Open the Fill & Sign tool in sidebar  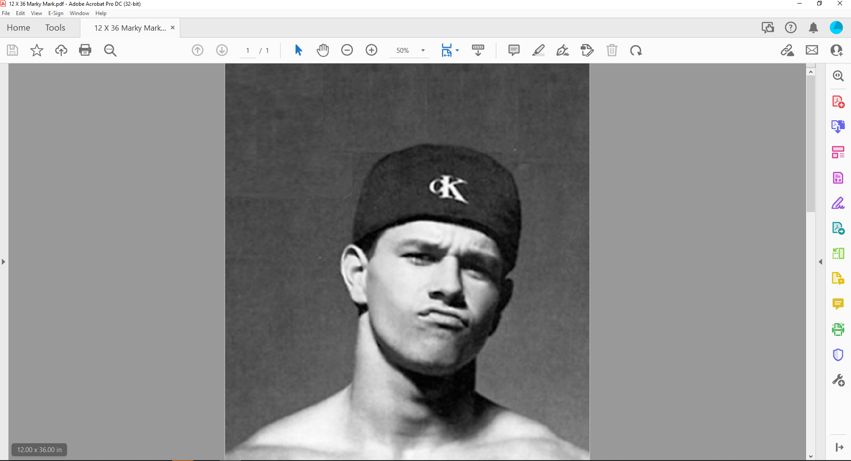pyautogui.click(x=838, y=203)
